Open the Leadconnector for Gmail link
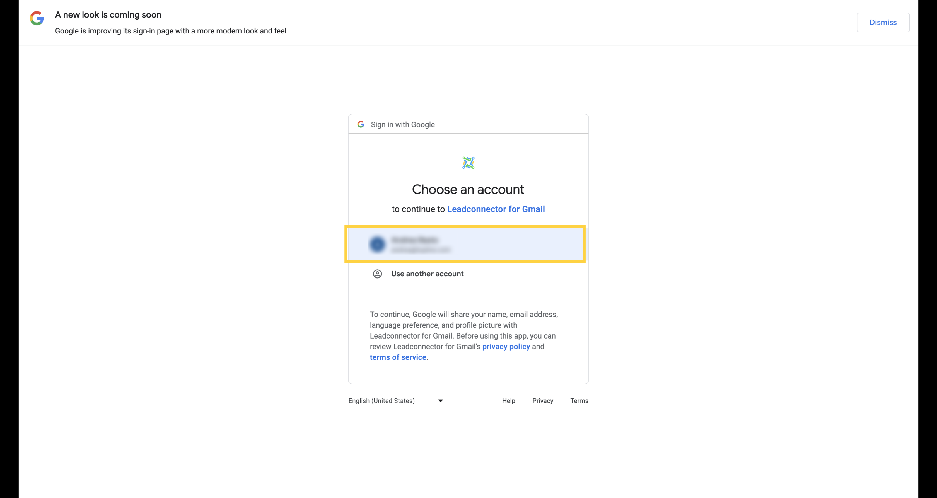Image resolution: width=937 pixels, height=498 pixels. tap(496, 209)
